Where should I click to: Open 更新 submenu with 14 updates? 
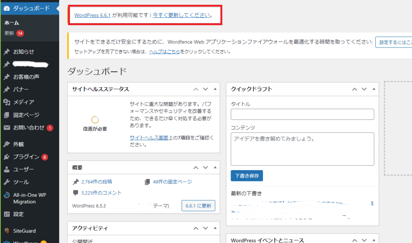(x=14, y=33)
